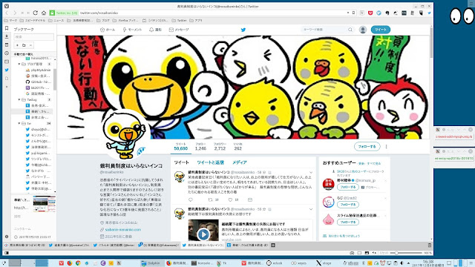Open モーメント in Twitter navigation
This screenshot has height=267, width=475.
pyautogui.click(x=132, y=30)
